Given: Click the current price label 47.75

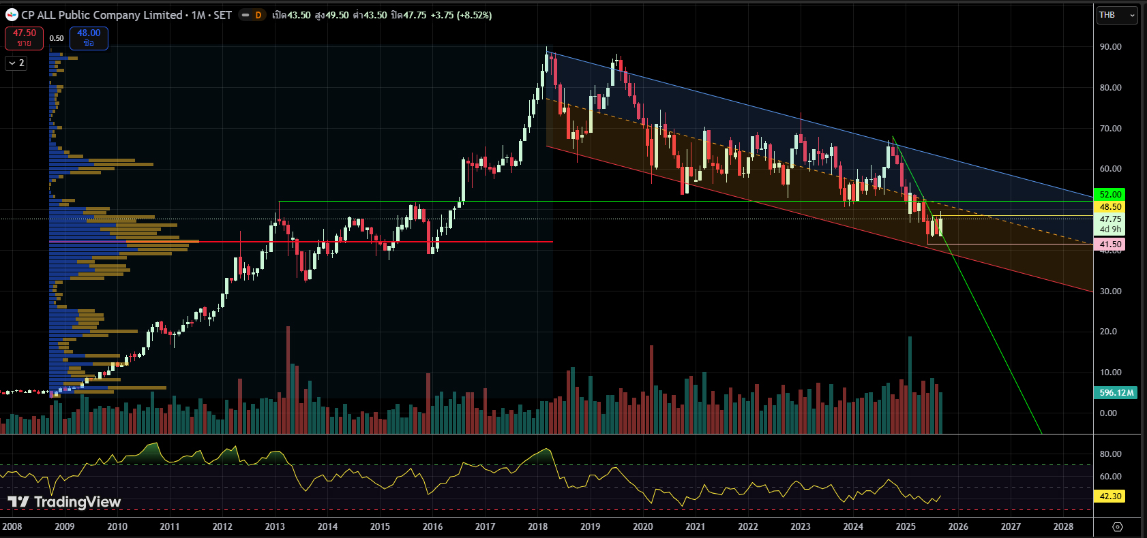Looking at the screenshot, I should (1110, 219).
